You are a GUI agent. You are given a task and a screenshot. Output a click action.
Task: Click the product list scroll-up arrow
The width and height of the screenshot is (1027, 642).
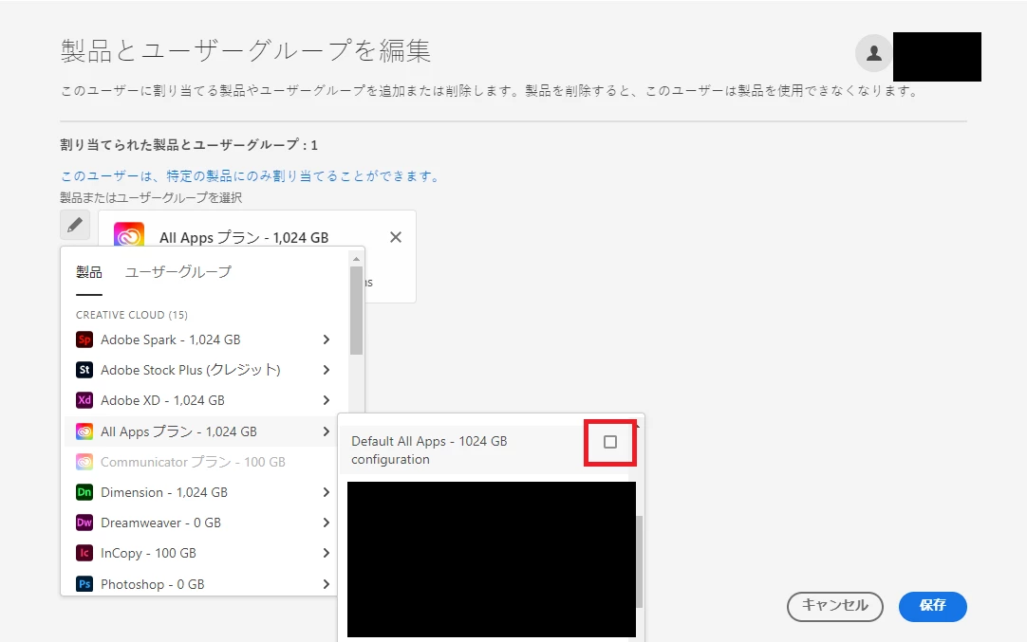click(x=356, y=259)
